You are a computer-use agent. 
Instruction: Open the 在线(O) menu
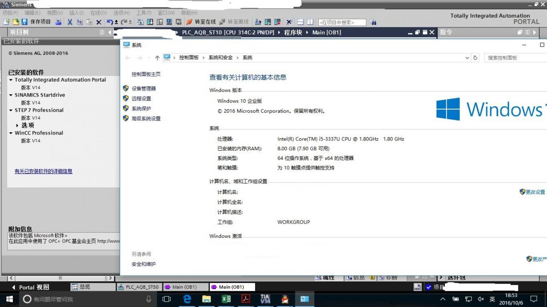(x=98, y=13)
